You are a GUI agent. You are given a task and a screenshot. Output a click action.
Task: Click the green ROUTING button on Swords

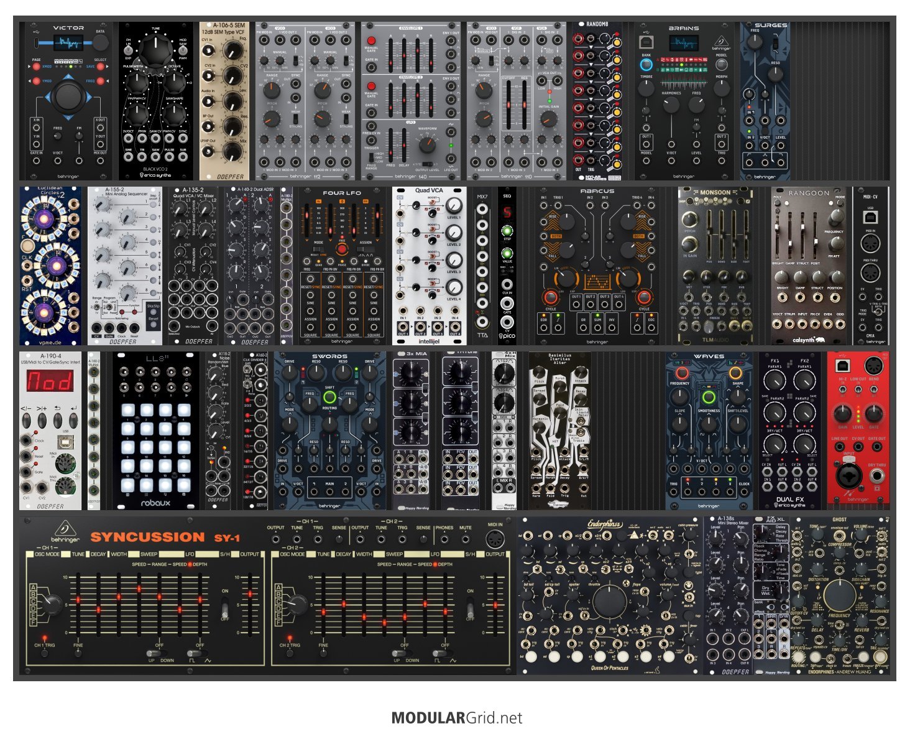tap(329, 397)
